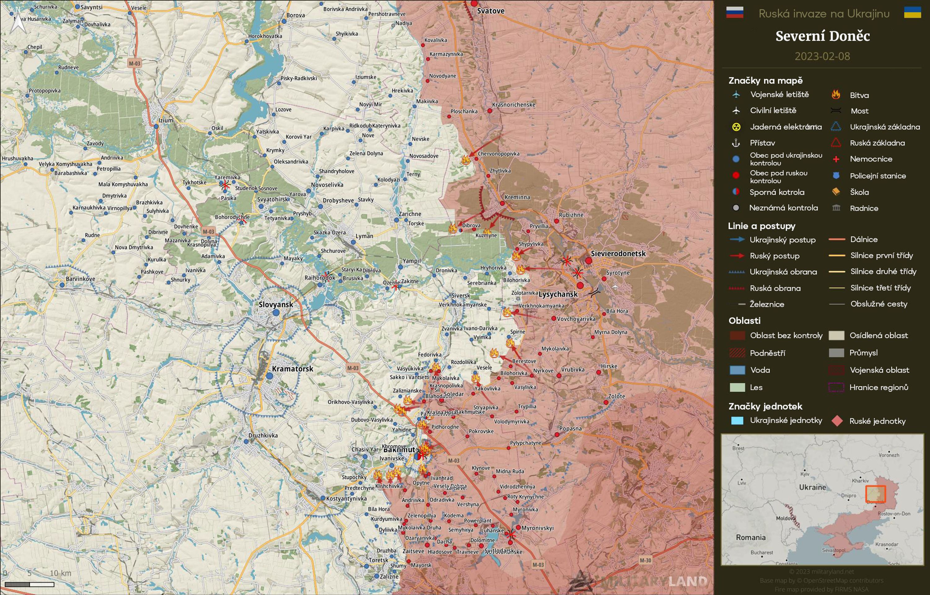This screenshot has width=930, height=595.
Task: Click the 'Kostyantynivka' town label
Action: 346,498
